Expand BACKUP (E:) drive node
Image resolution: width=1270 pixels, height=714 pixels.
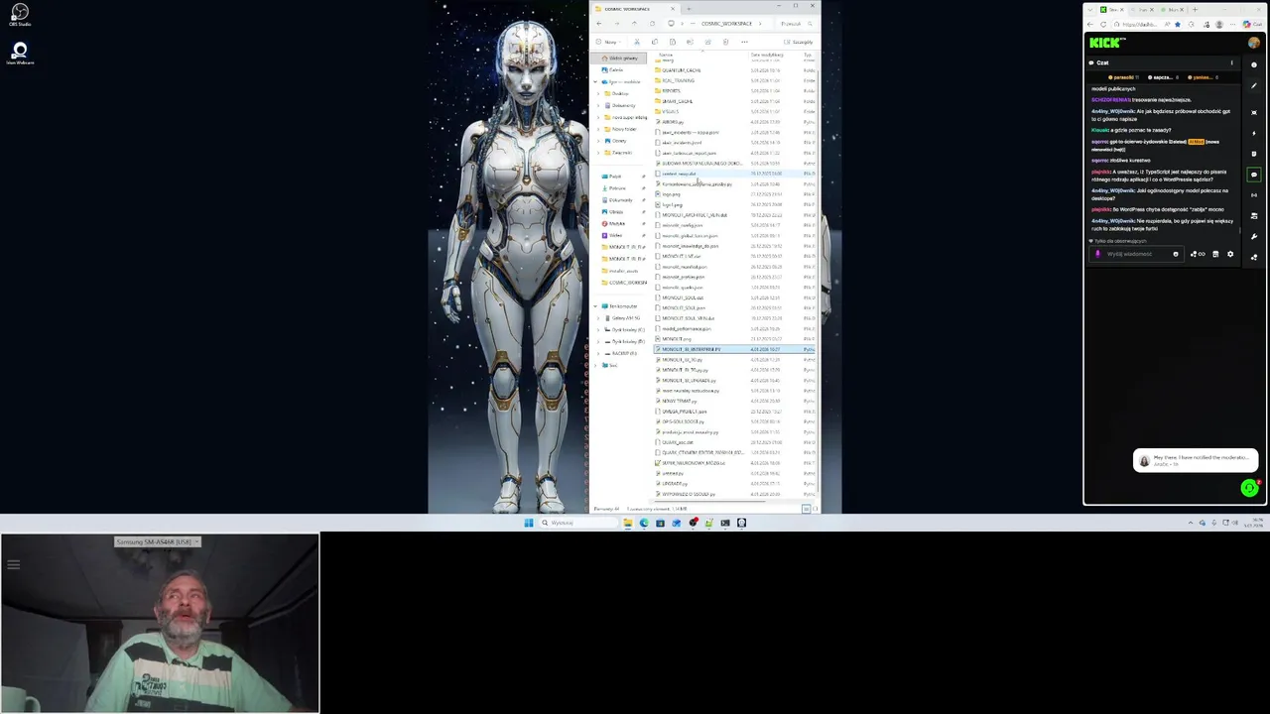pyautogui.click(x=598, y=353)
